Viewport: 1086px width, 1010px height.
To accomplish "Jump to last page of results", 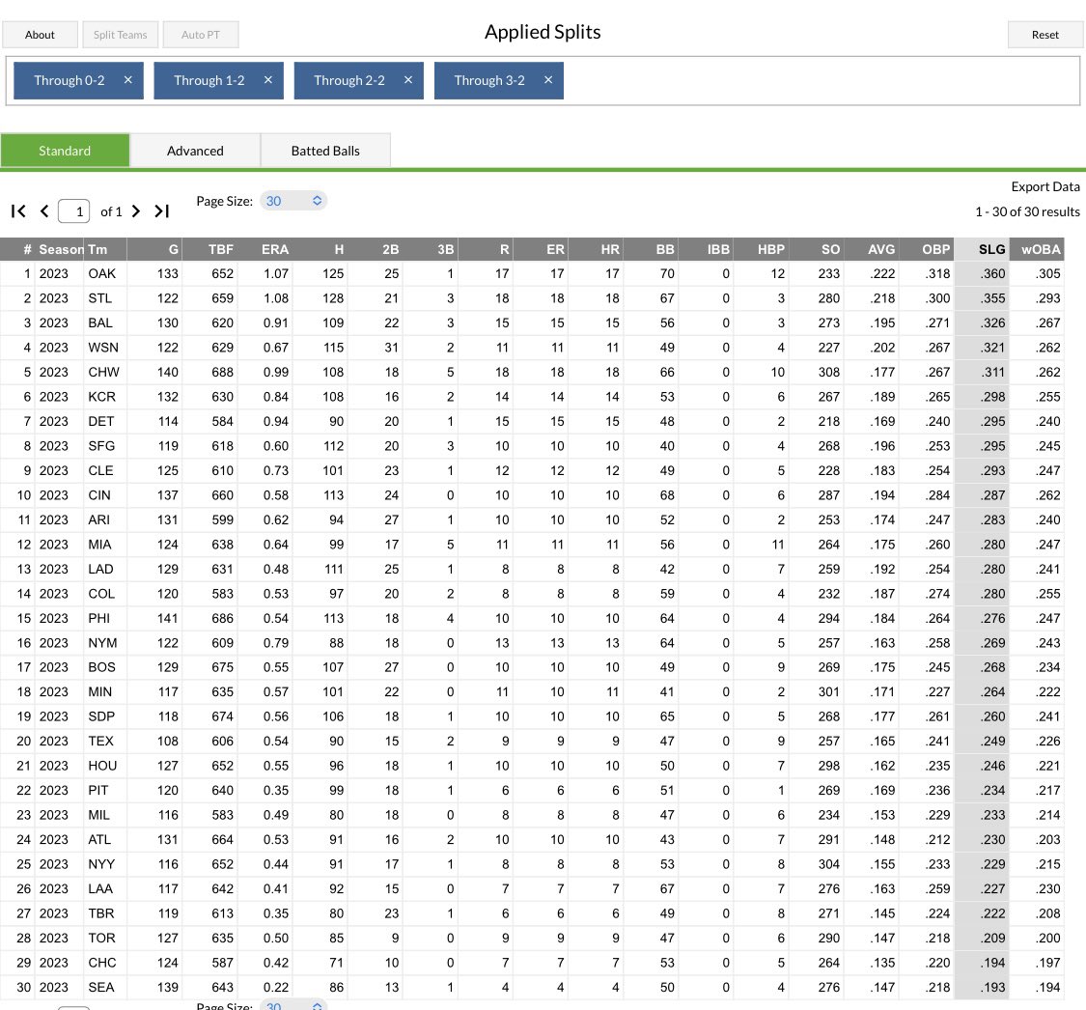I will coord(162,211).
